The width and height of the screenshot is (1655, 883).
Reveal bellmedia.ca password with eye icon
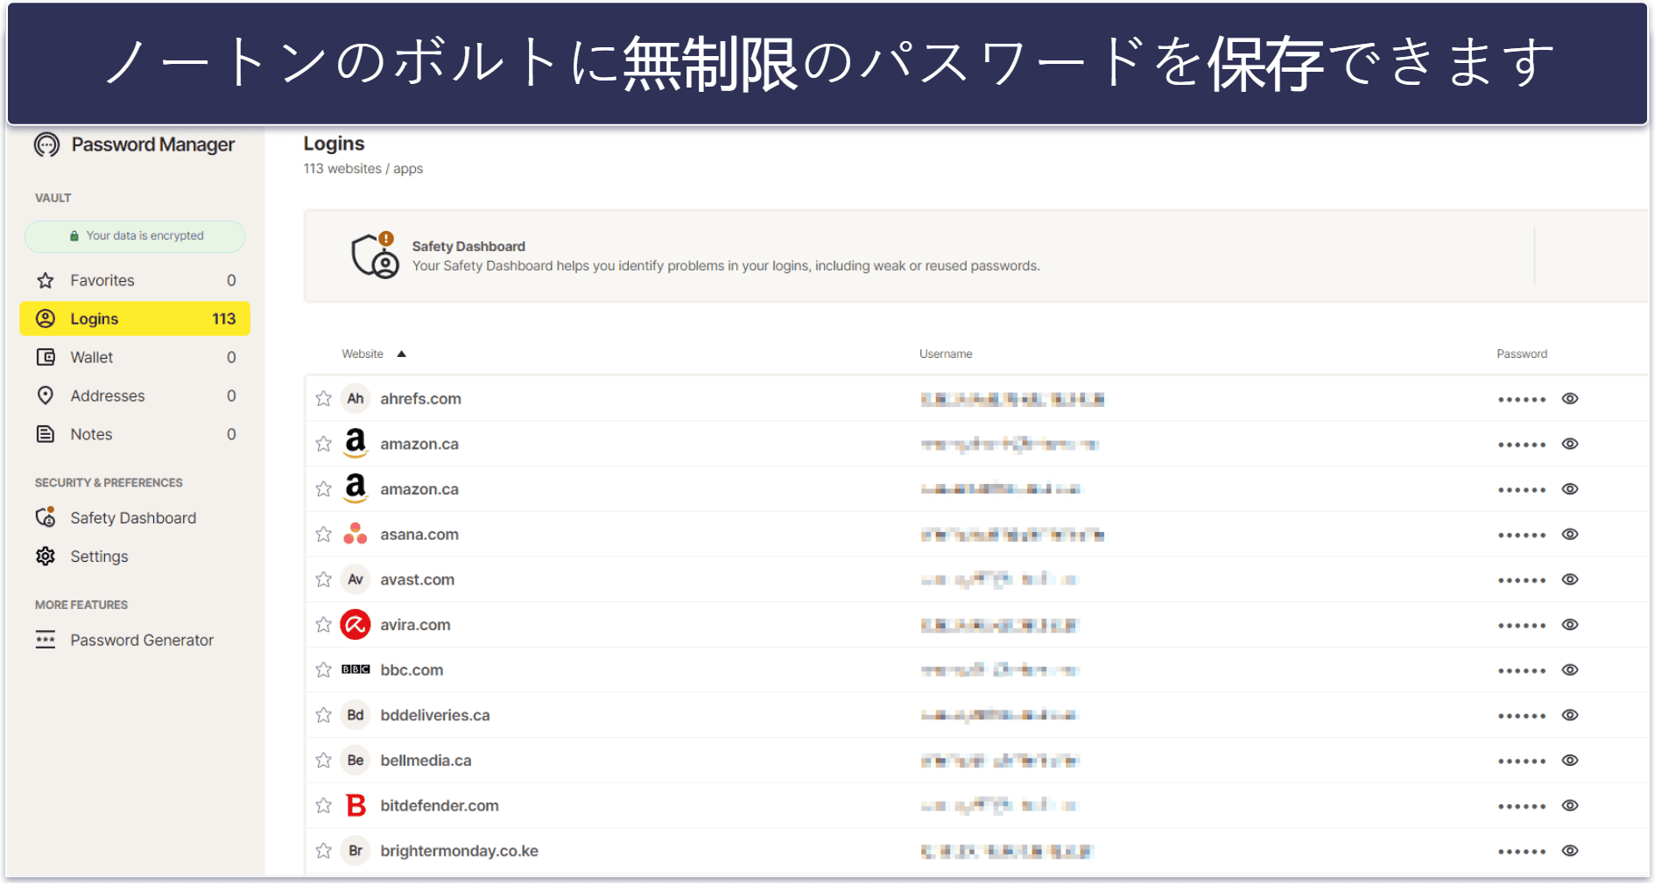click(x=1570, y=760)
